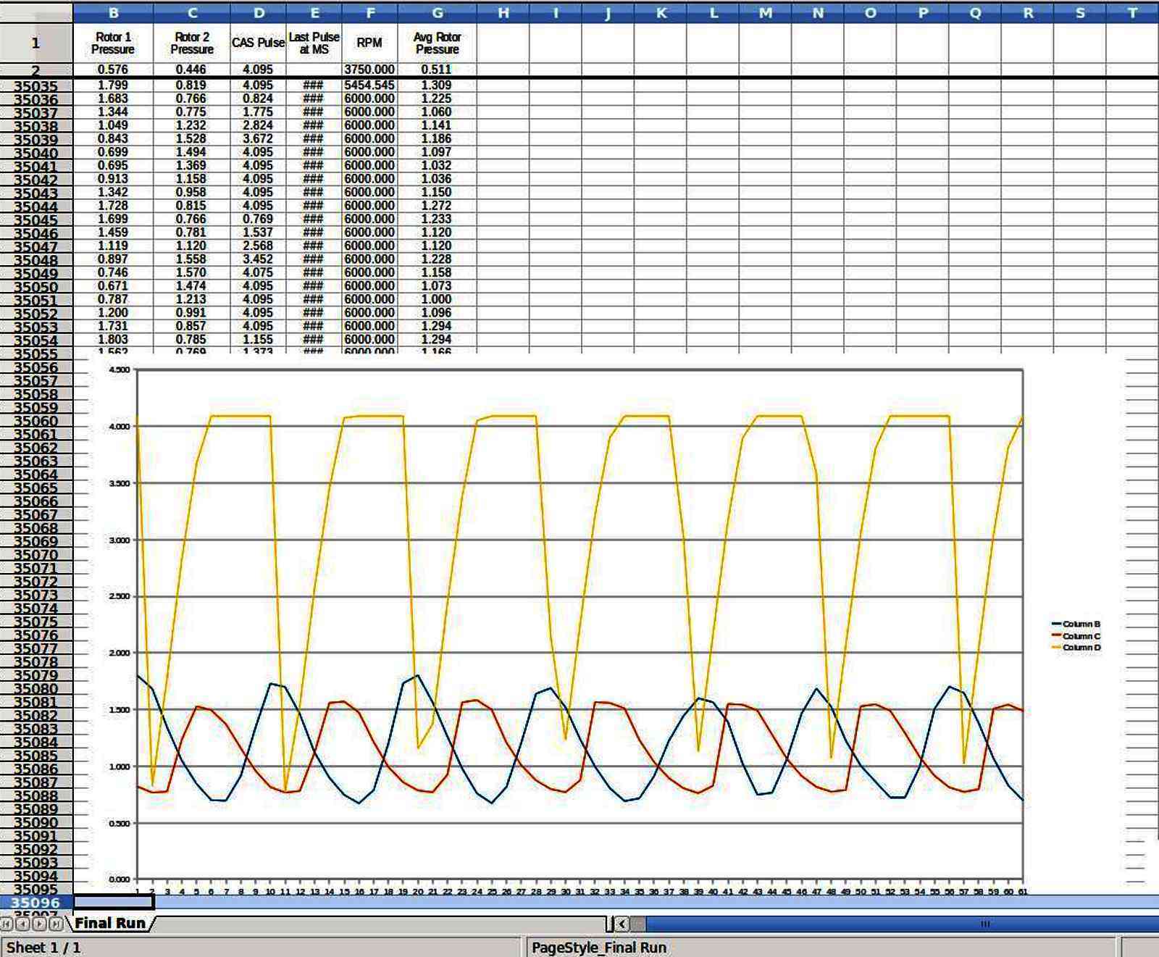The width and height of the screenshot is (1159, 957).
Task: Click the active cell in row 35096
Action: pyautogui.click(x=114, y=903)
